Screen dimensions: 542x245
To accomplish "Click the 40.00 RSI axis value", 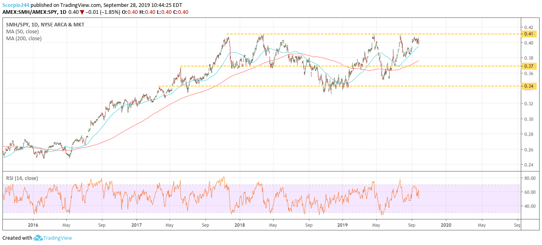I will [x=530, y=206].
